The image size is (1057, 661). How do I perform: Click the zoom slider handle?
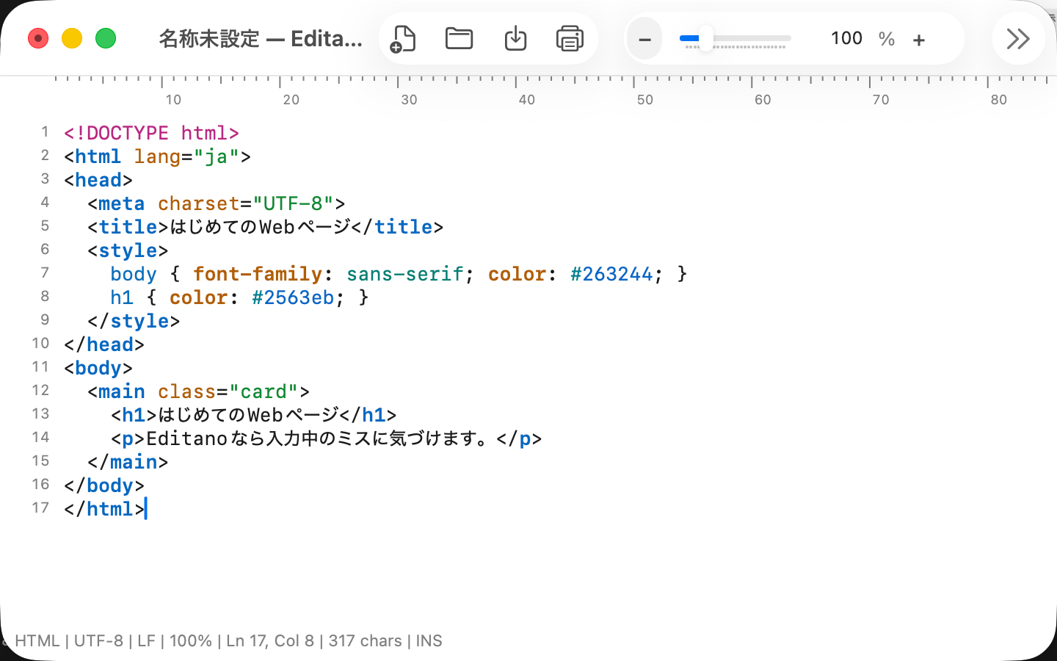(705, 38)
